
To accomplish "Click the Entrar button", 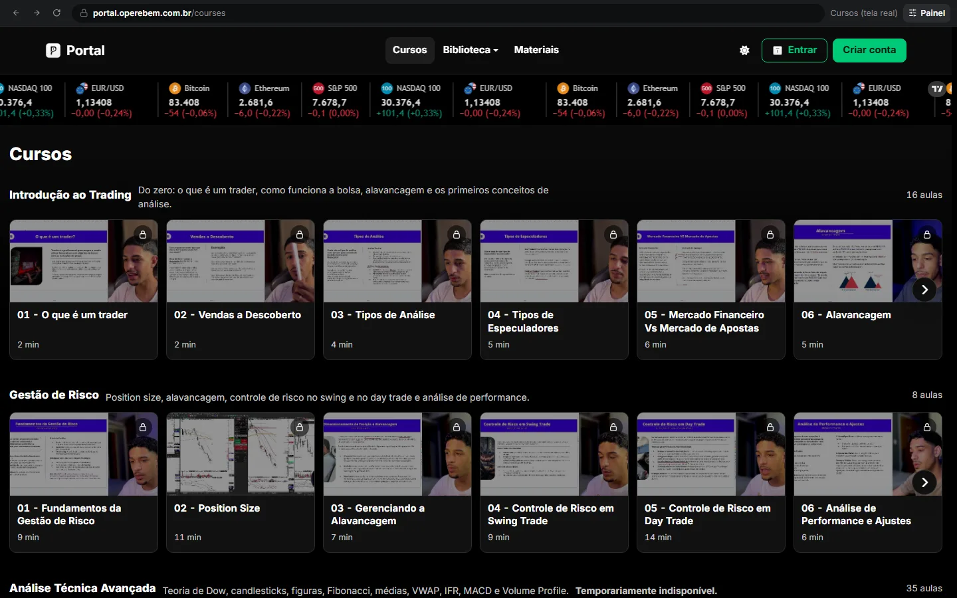I will (794, 50).
